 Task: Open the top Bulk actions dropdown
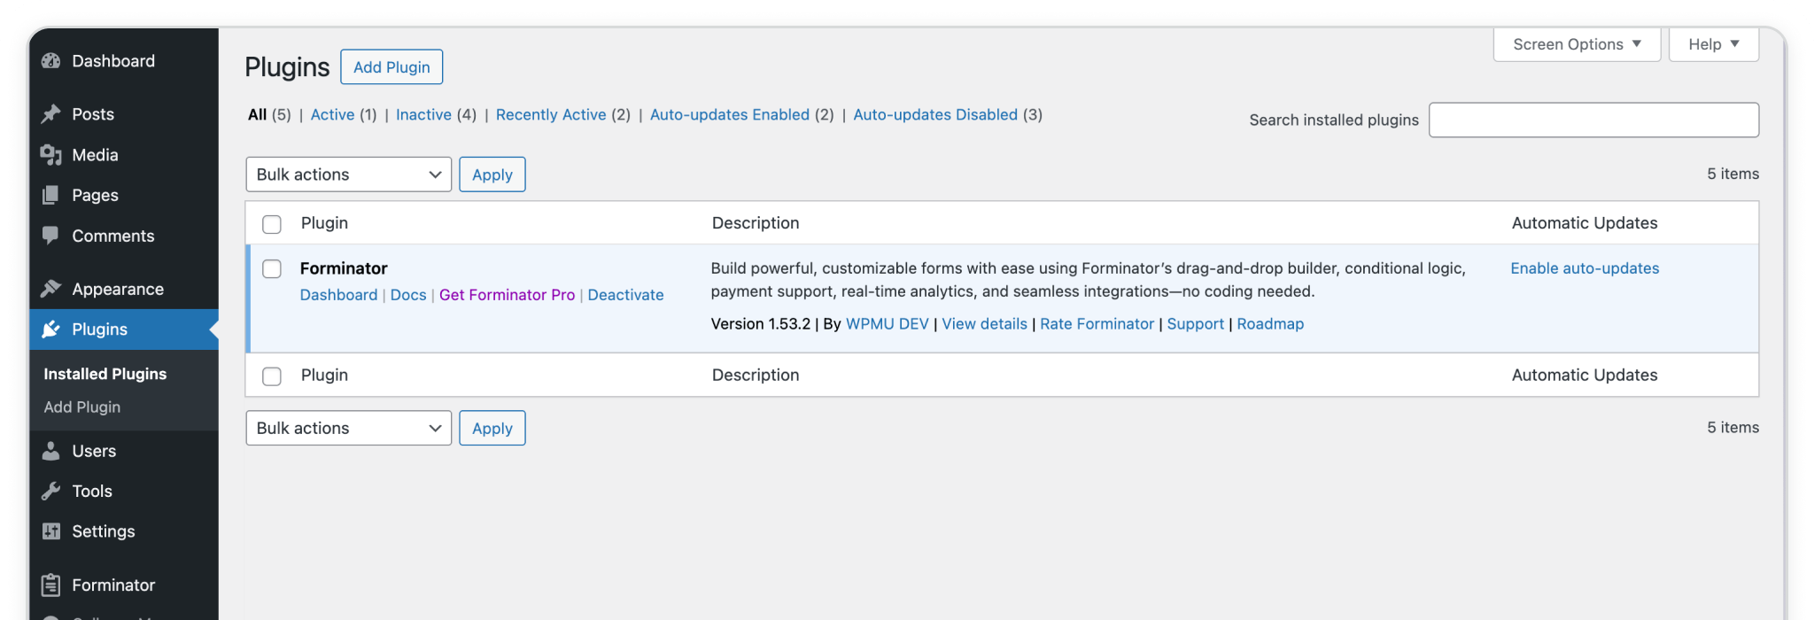[x=349, y=174]
